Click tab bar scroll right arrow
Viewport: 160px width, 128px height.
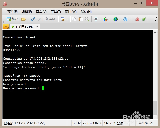[x=155, y=26]
